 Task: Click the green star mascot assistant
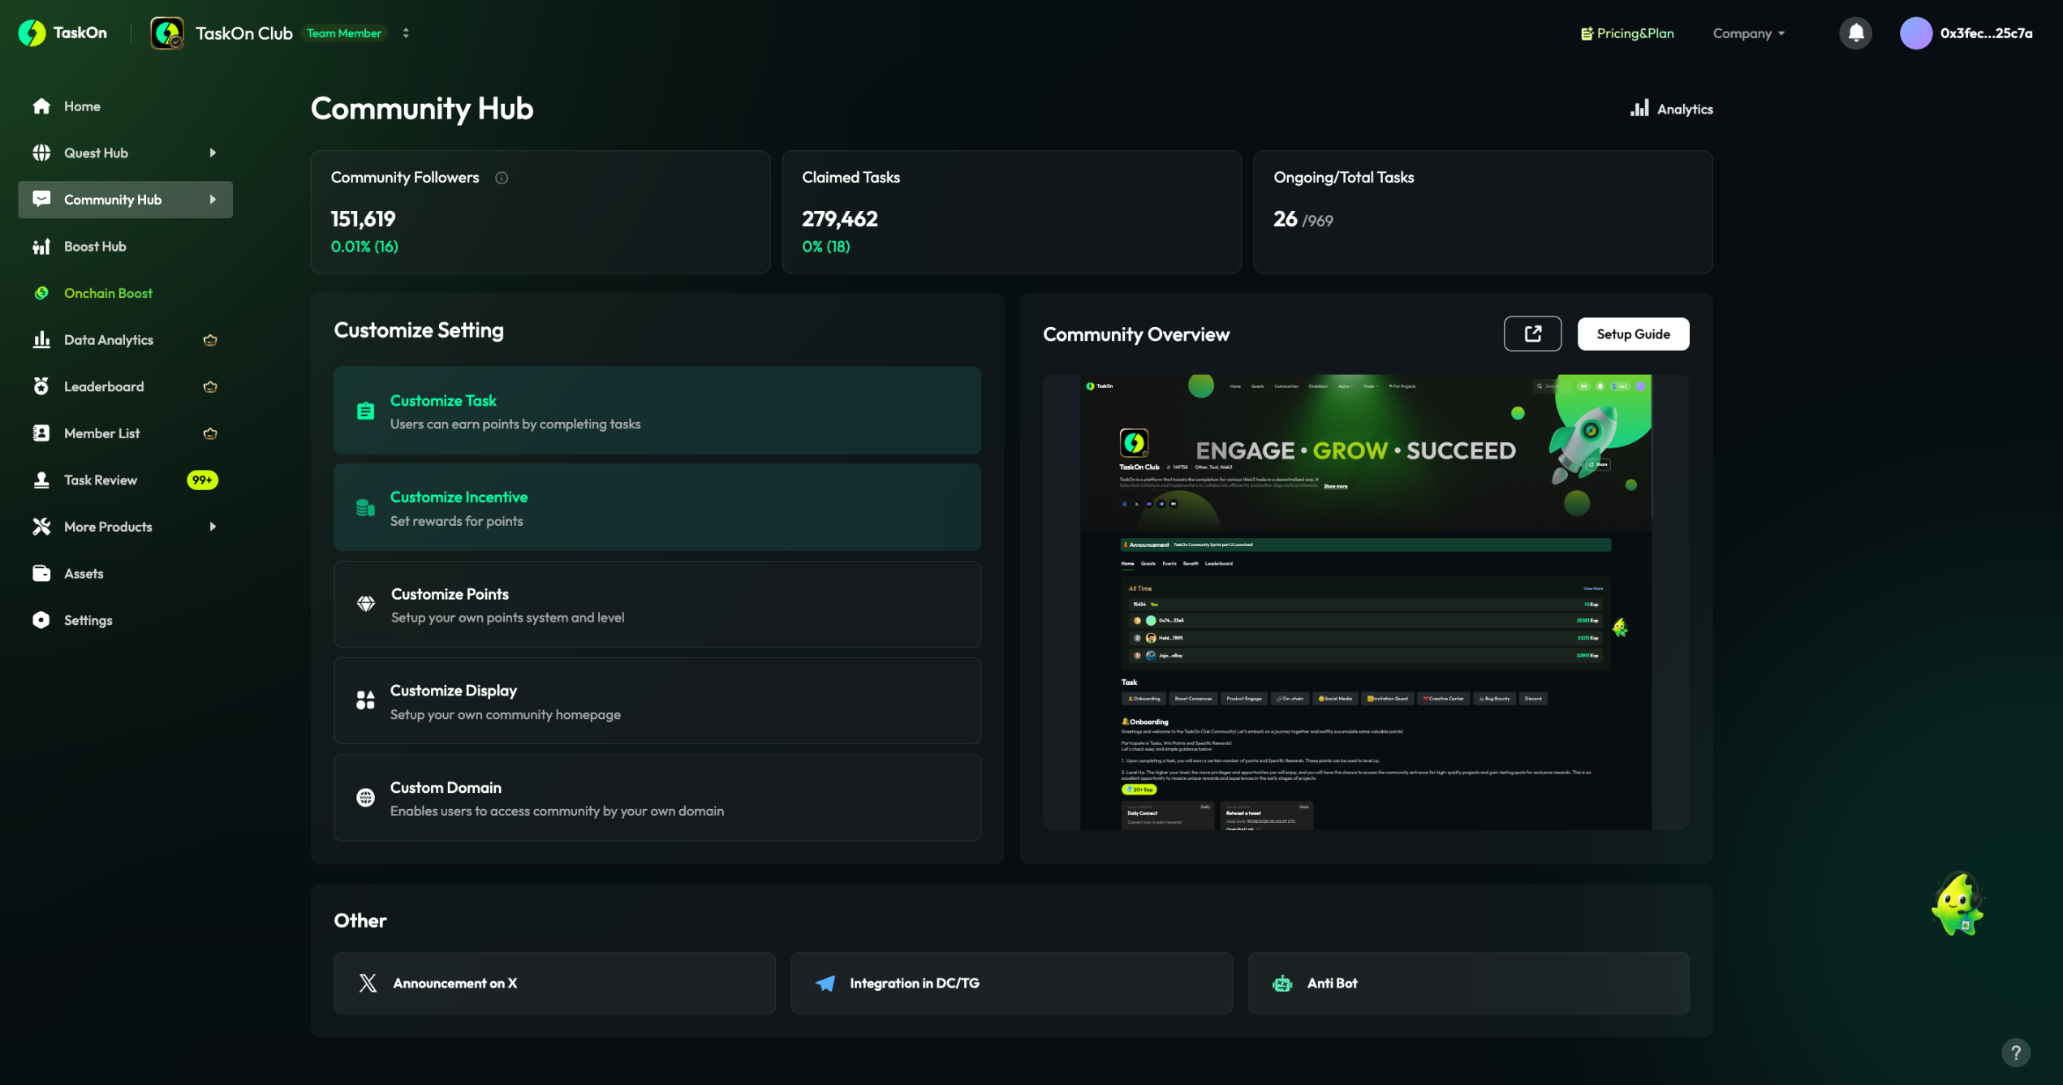pyautogui.click(x=1957, y=904)
